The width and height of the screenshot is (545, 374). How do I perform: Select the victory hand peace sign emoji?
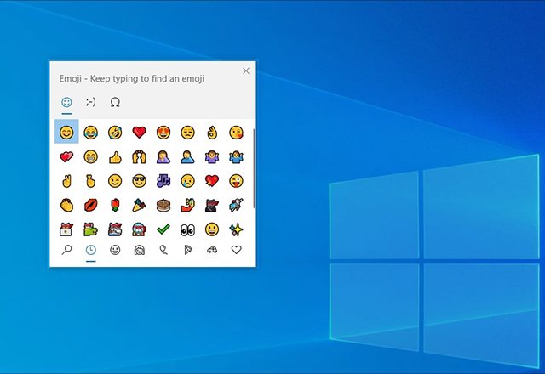pyautogui.click(x=66, y=181)
